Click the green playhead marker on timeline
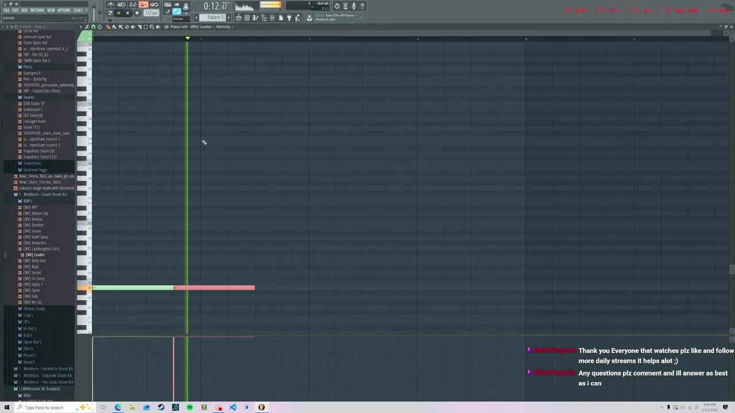The image size is (735, 413). [x=187, y=38]
